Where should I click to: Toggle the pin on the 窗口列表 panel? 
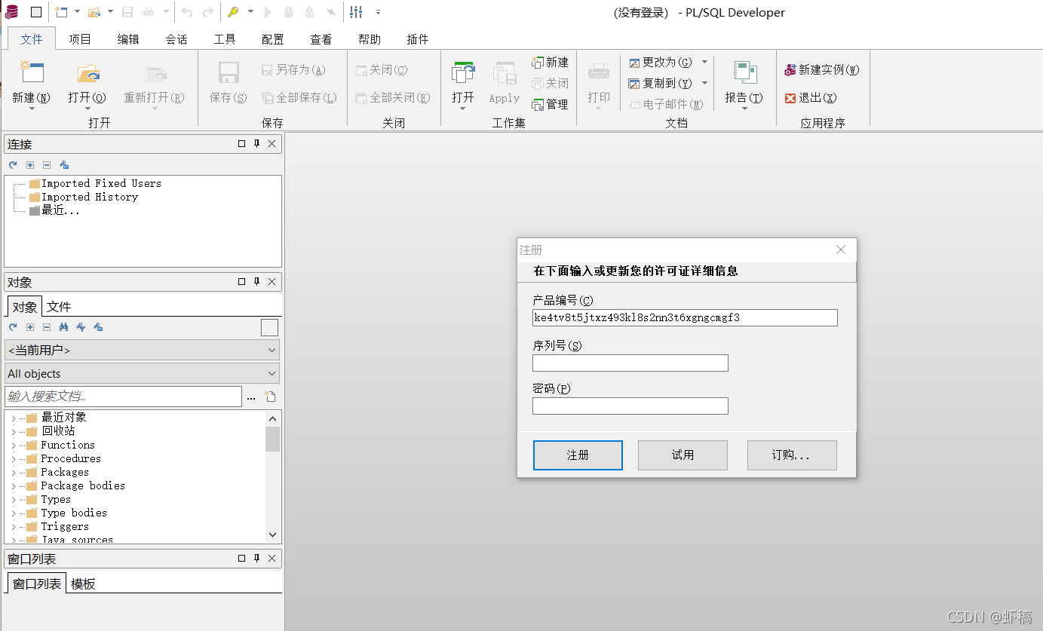[x=256, y=559]
